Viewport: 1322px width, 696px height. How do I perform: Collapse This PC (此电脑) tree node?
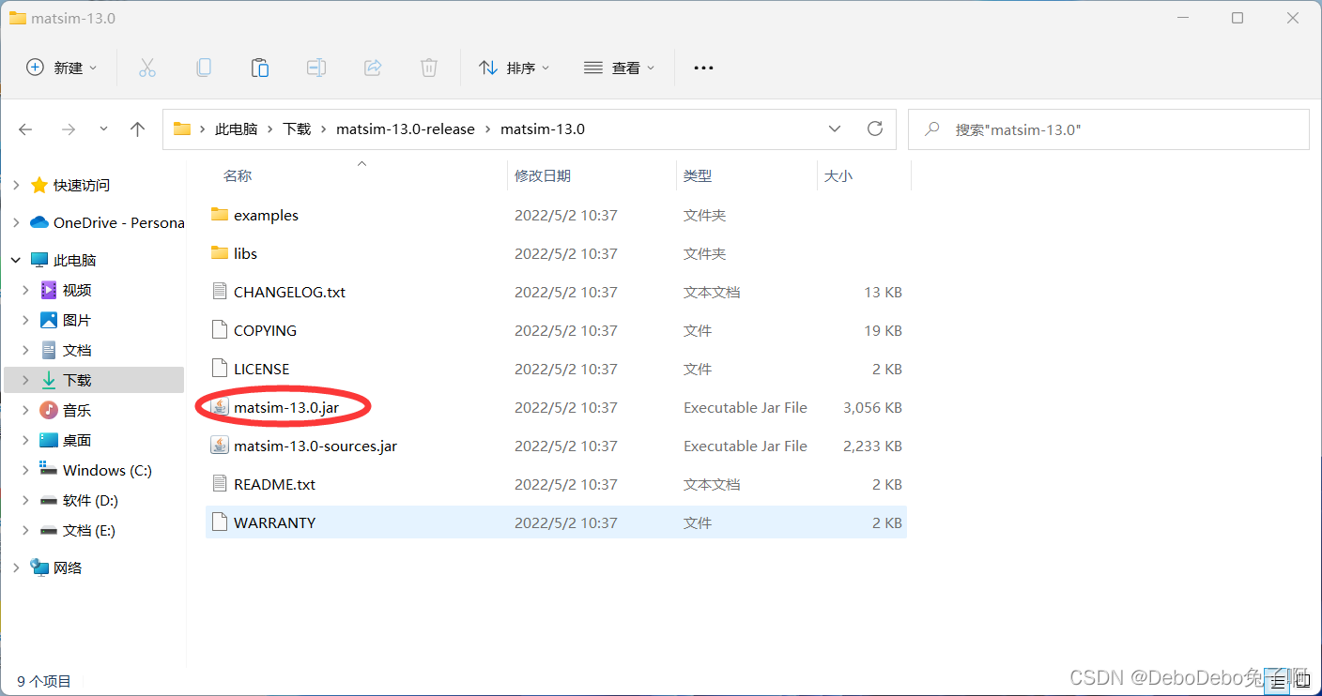point(16,260)
